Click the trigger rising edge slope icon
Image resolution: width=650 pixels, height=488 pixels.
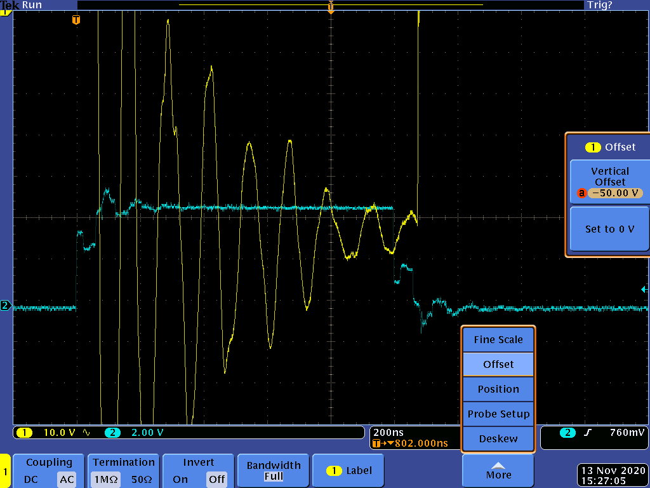pos(588,433)
